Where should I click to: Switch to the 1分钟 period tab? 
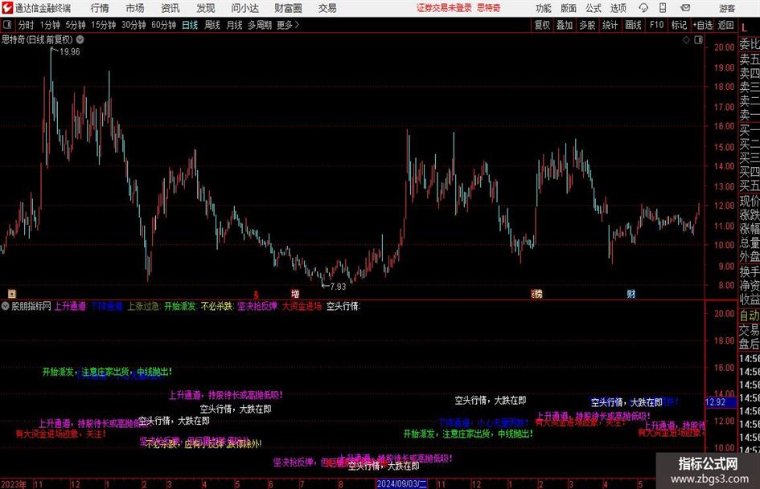(50, 25)
